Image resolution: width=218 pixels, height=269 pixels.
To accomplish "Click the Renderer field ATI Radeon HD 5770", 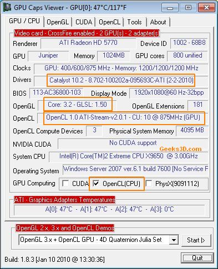I will click(x=88, y=43).
